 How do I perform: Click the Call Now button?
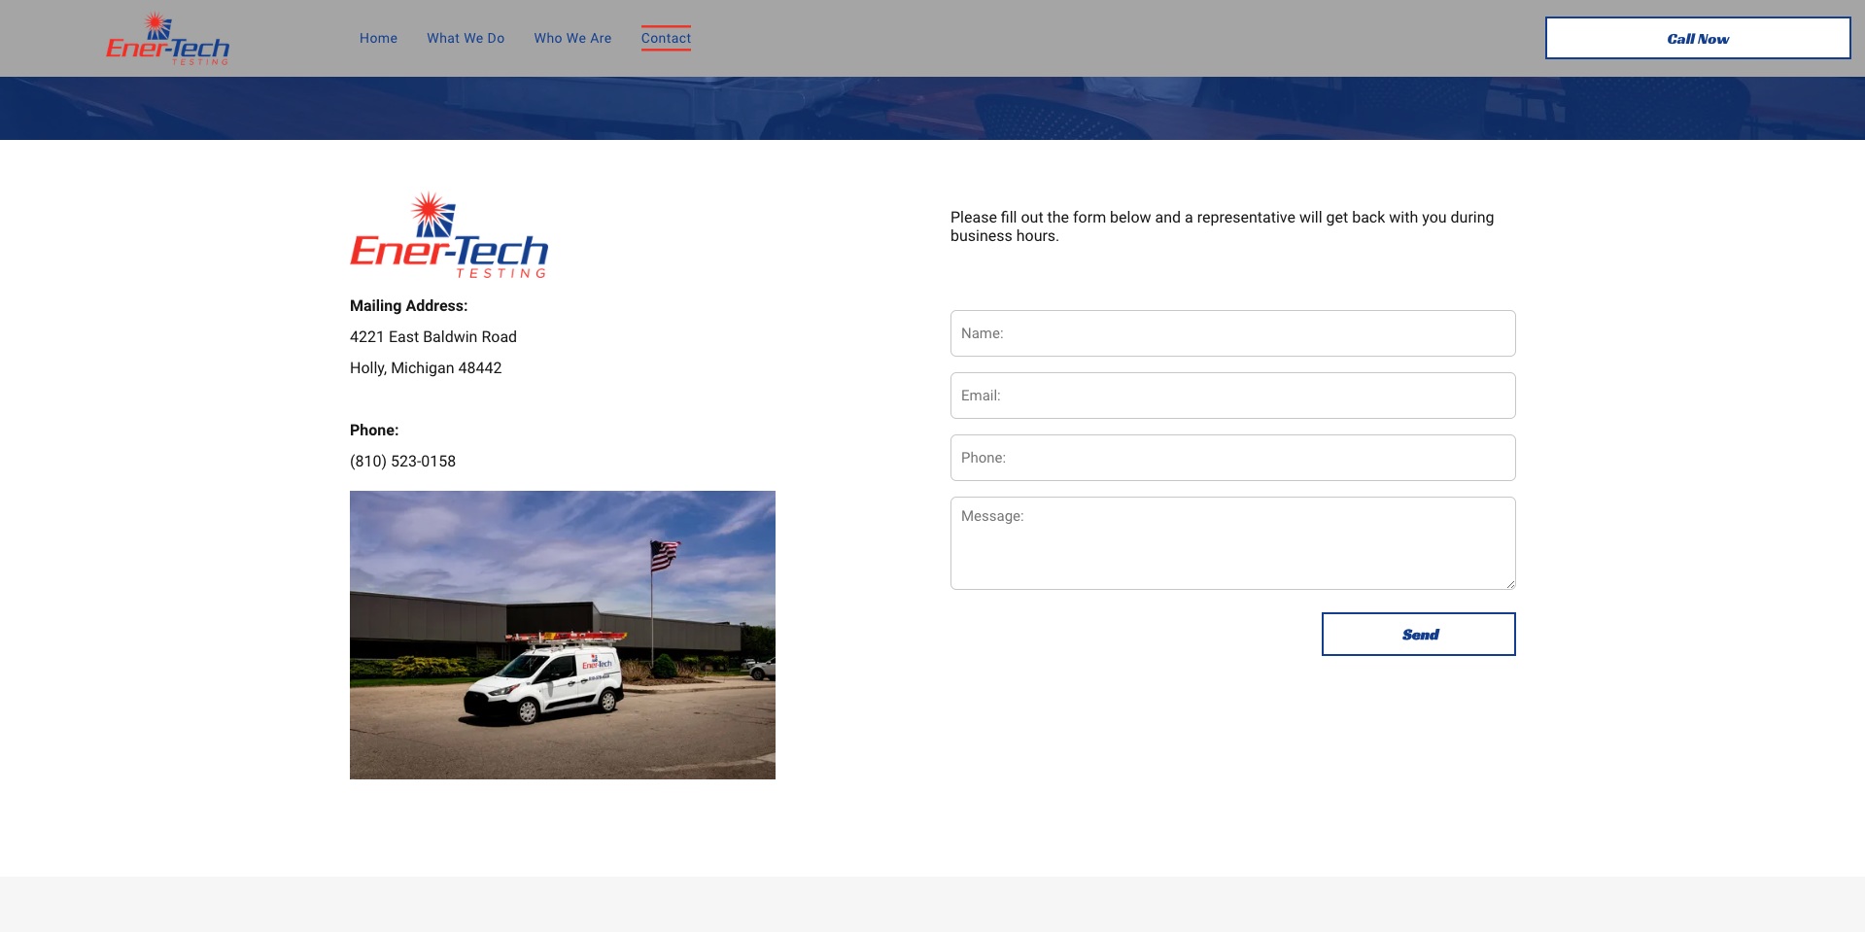click(x=1698, y=38)
